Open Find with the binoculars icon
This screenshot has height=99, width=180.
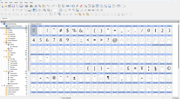tap(31, 6)
